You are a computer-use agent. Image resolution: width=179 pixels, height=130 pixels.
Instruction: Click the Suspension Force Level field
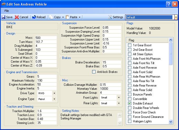(x=112, y=28)
